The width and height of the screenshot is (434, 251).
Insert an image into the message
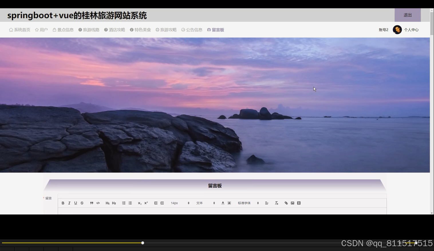click(292, 203)
